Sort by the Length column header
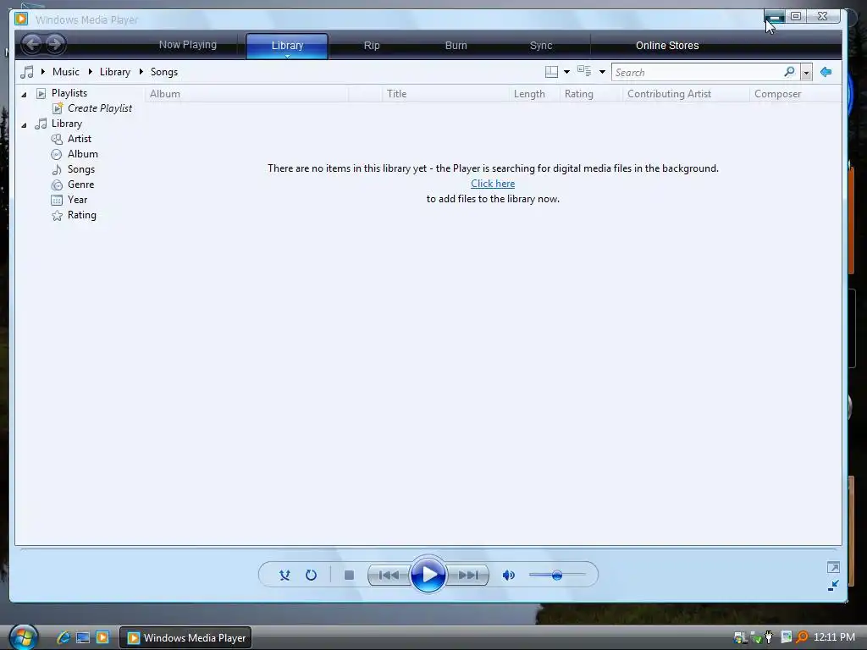This screenshot has width=867, height=650. (534, 94)
